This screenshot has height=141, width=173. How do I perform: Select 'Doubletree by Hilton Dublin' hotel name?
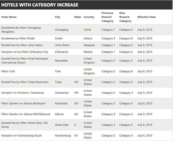18,38
